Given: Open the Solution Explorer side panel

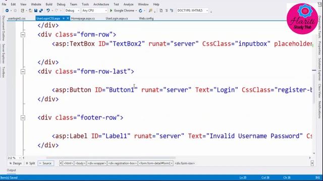Looking at the screenshot, I should [319, 69].
